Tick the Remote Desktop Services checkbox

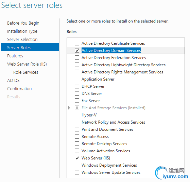click(x=77, y=144)
